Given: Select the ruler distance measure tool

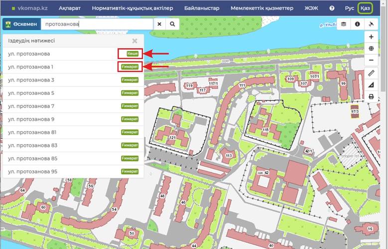Looking at the screenshot, I should (x=372, y=73).
